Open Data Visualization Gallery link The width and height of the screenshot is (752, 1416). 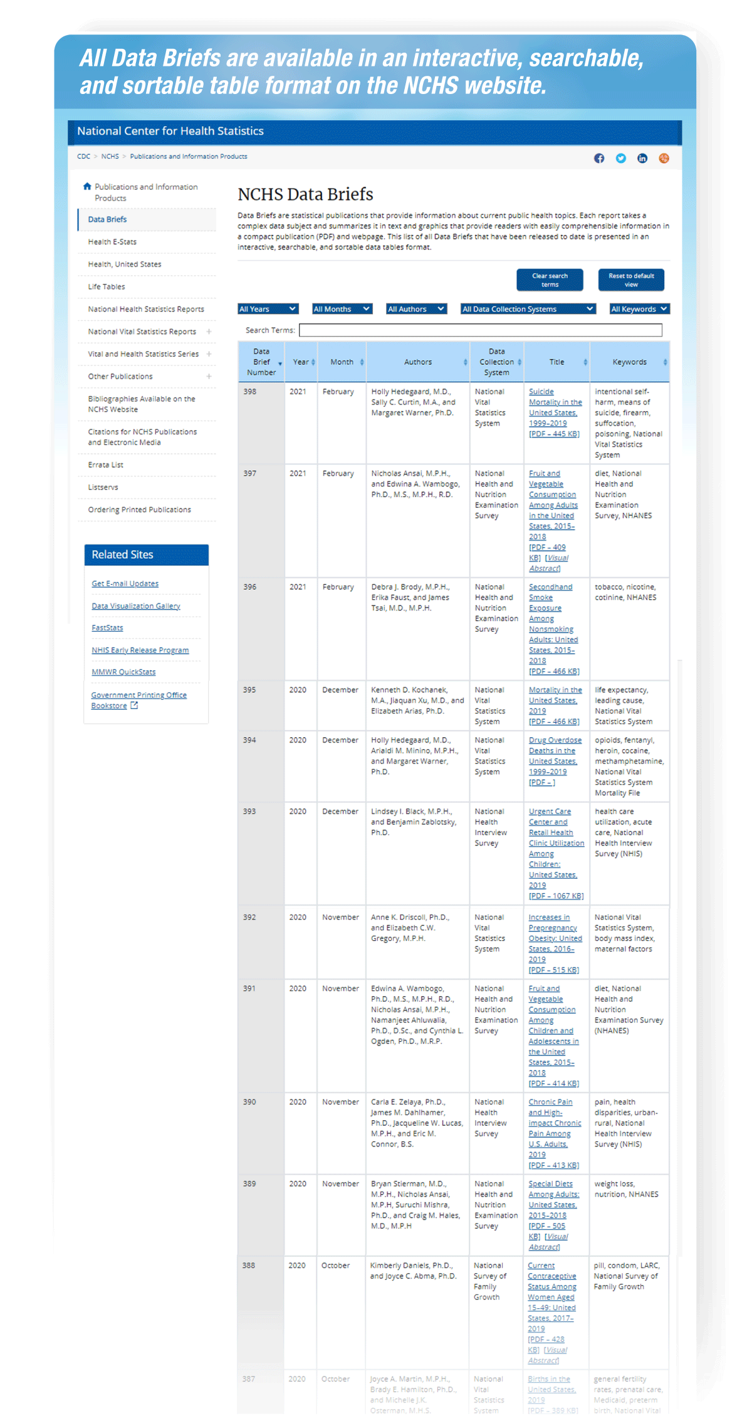(x=136, y=606)
